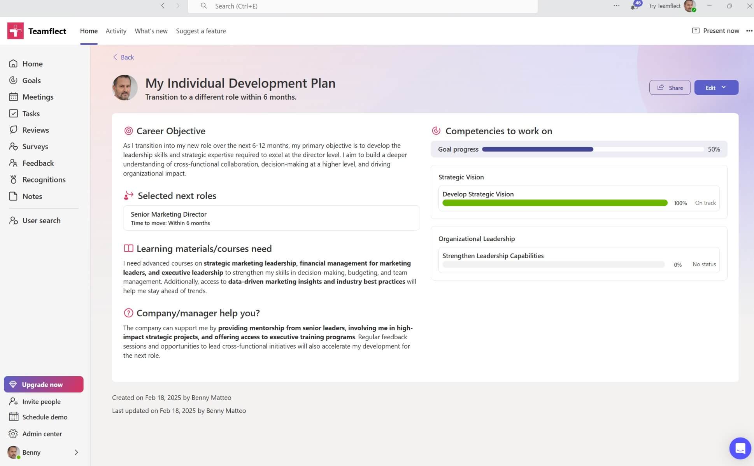Open more options next to Present now
Viewport: 754px width, 466px height.
pos(749,31)
